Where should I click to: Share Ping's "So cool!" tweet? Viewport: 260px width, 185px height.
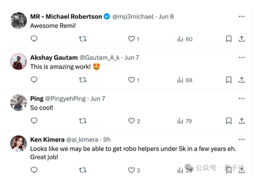tap(242, 121)
